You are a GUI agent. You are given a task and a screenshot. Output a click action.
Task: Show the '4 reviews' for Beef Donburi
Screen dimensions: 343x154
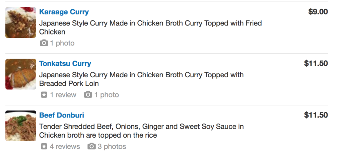tap(65, 147)
